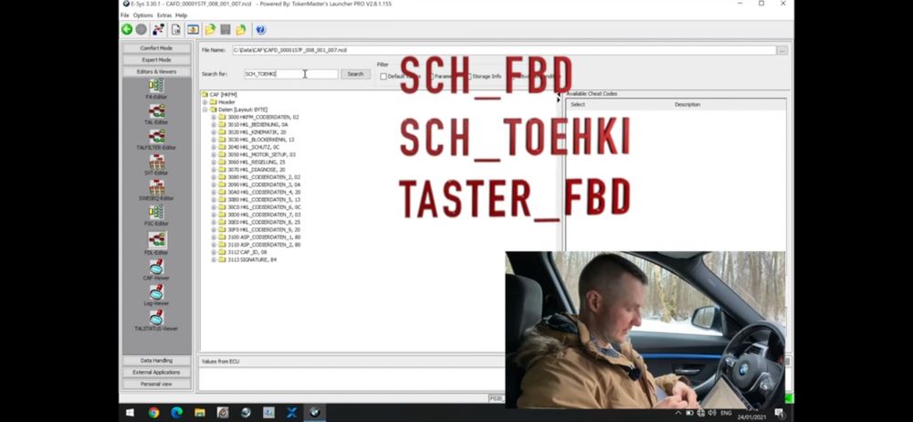Open the Extras menu
Viewport: 913px width, 422px height.
[x=164, y=16]
